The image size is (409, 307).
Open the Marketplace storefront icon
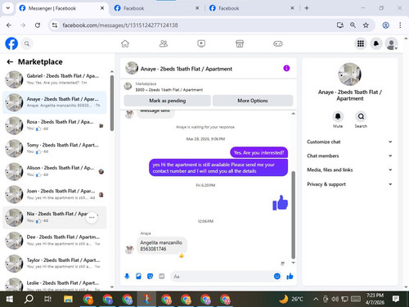coord(240,43)
